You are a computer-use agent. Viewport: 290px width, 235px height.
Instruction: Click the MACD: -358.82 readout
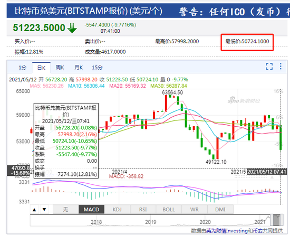pos(126,176)
